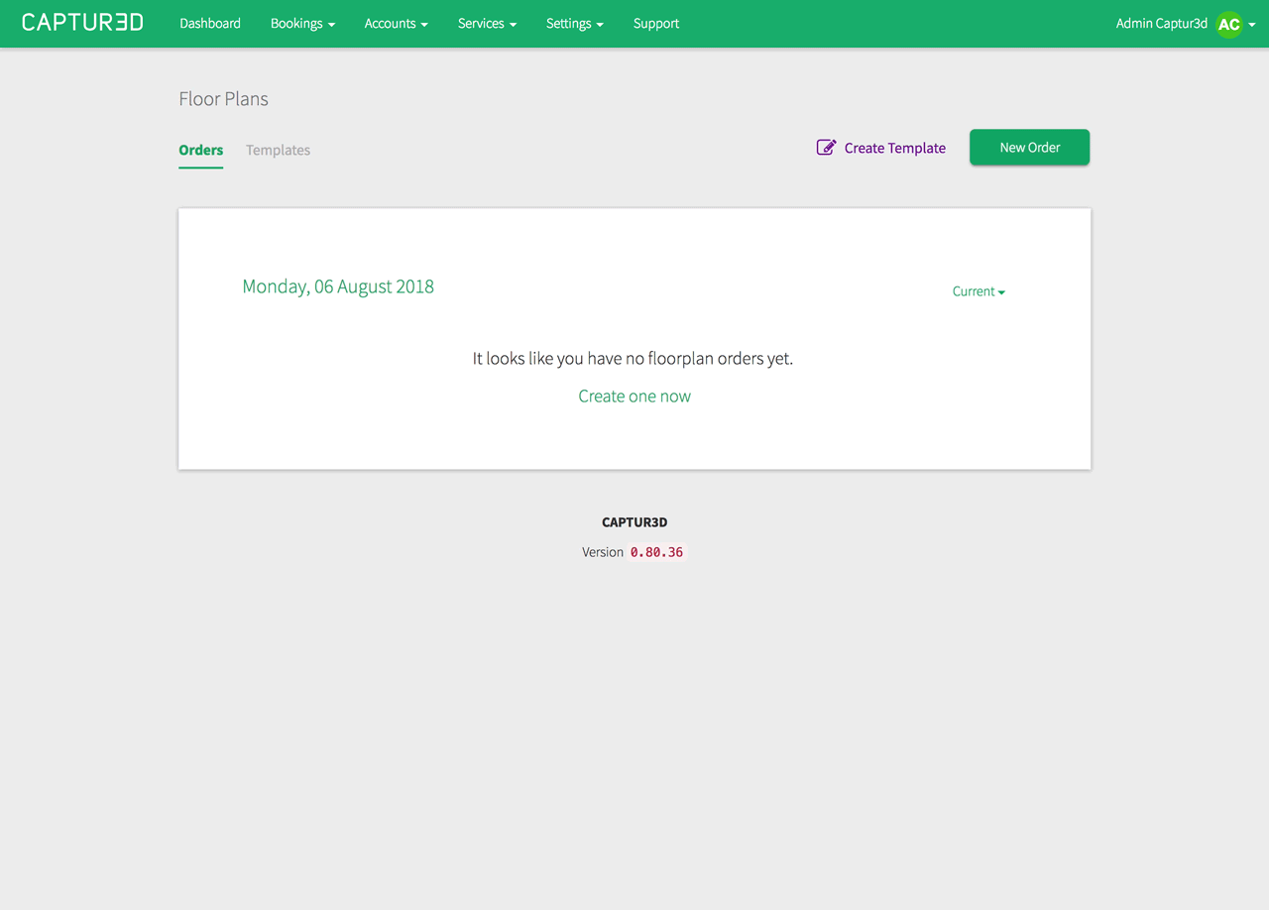Switch to the Orders tab
Screen dimensions: 1269x910
point(200,151)
